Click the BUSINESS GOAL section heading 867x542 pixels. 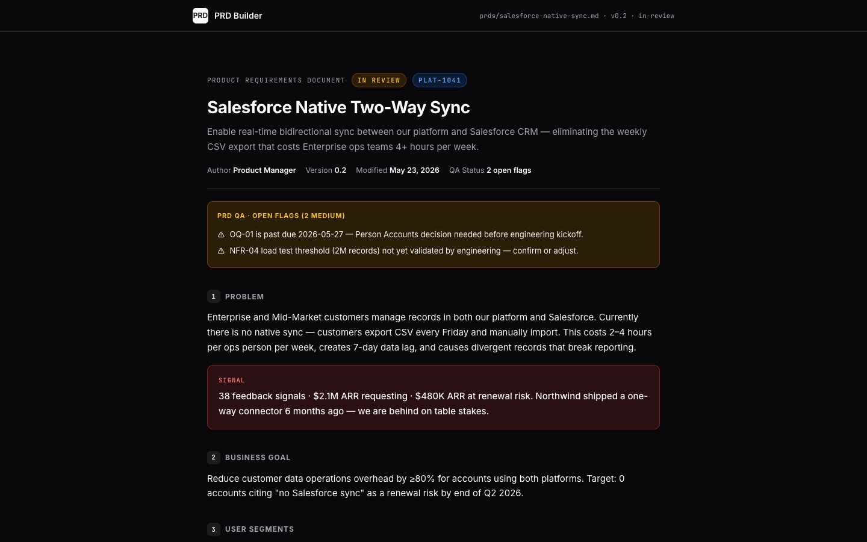pyautogui.click(x=258, y=458)
